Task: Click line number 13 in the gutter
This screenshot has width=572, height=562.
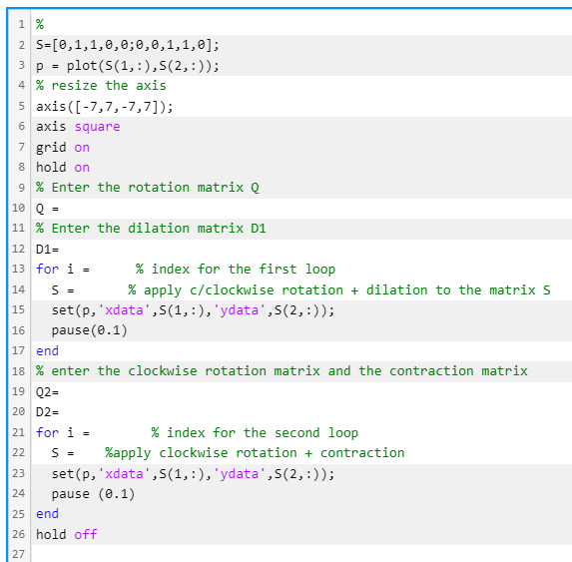Action: (x=18, y=270)
